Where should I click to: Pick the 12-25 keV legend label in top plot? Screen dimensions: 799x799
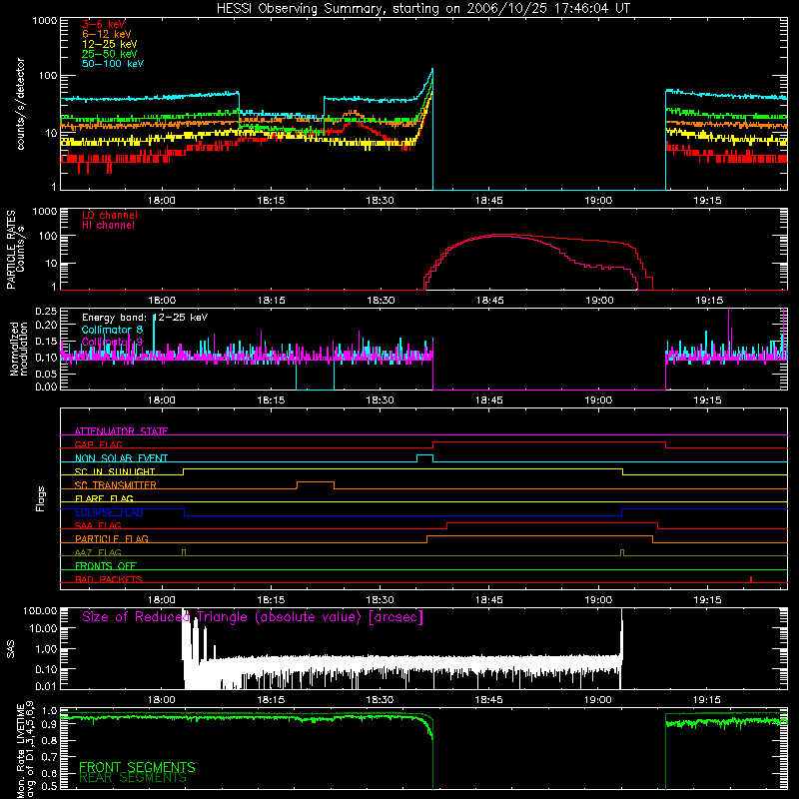110,44
